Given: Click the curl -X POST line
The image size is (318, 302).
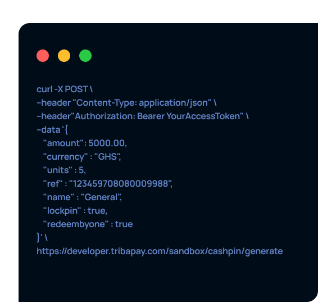Looking at the screenshot, I should 65,89.
